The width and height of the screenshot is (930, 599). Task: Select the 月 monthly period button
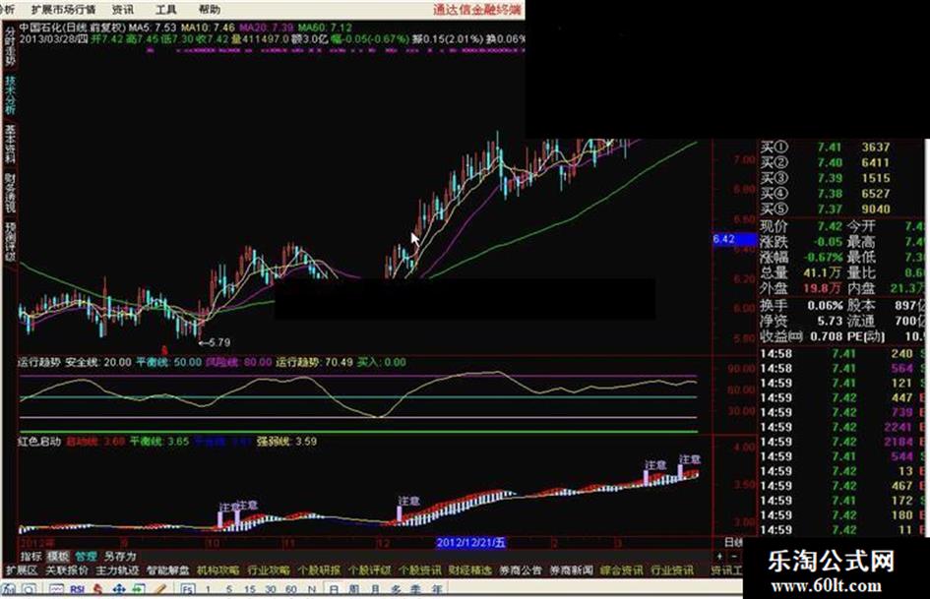[x=375, y=589]
